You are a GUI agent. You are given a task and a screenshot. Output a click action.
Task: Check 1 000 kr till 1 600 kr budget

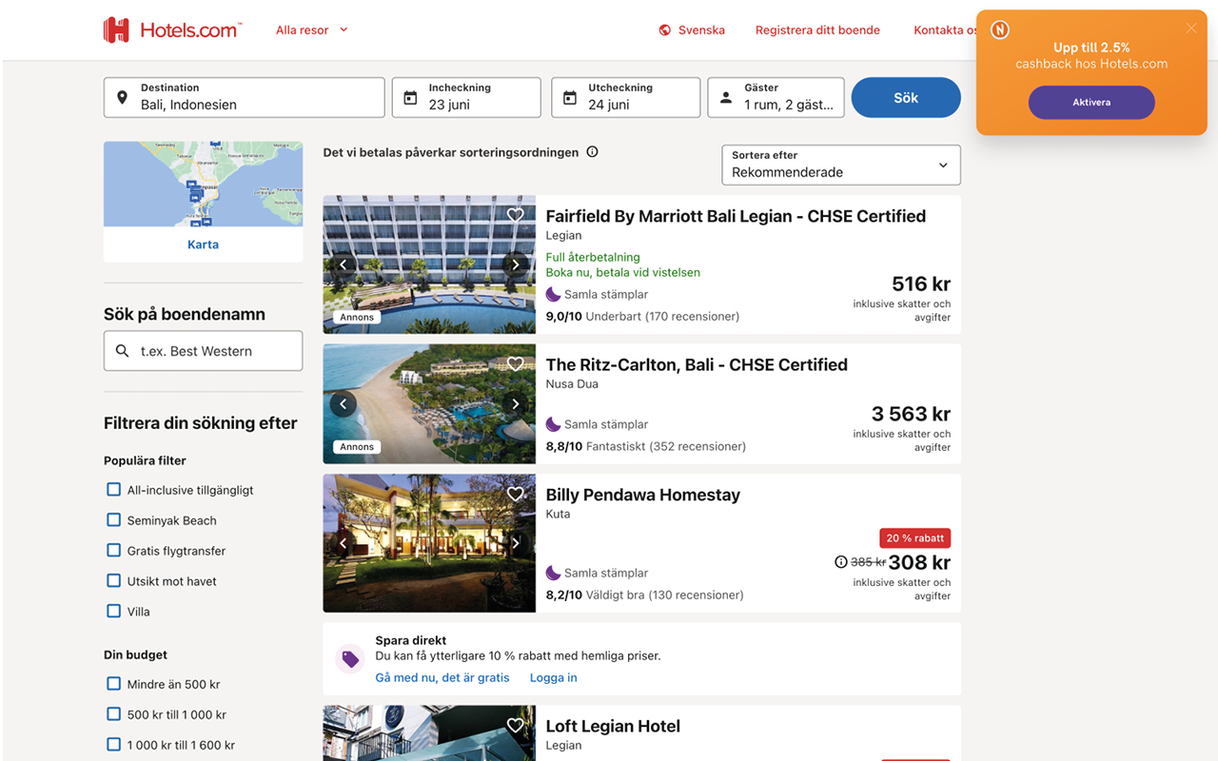113,745
